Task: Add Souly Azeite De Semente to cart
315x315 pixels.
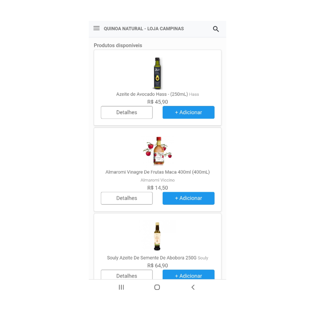Action: tap(189, 274)
